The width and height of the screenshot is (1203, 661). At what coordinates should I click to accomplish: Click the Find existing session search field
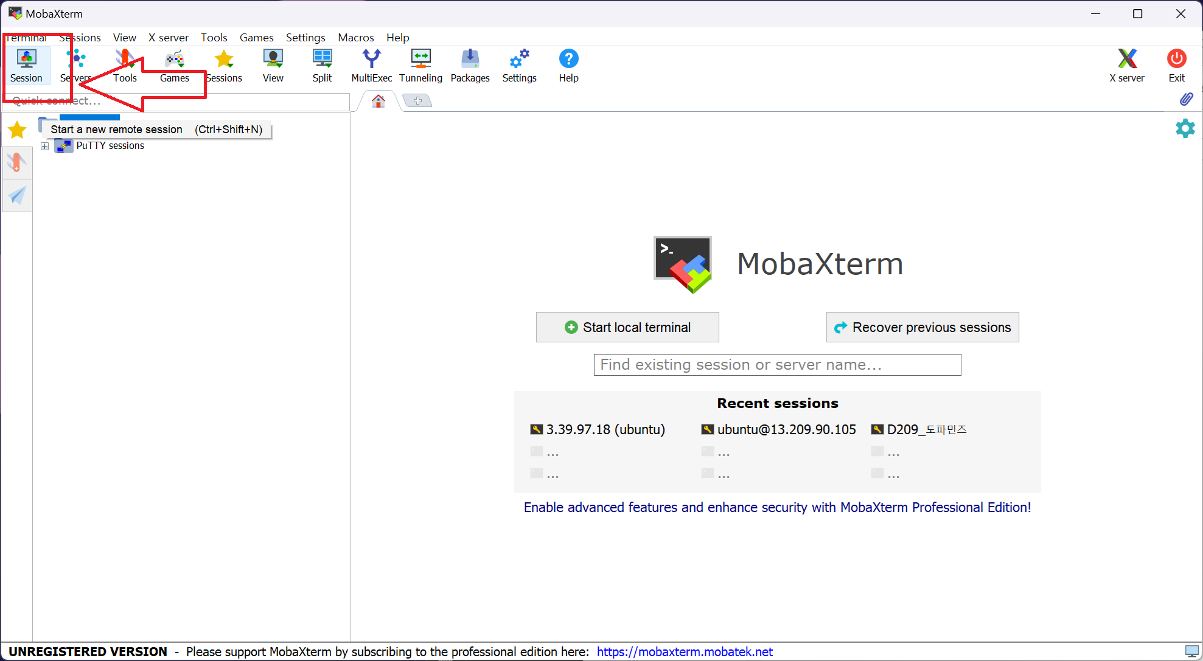pyautogui.click(x=777, y=365)
